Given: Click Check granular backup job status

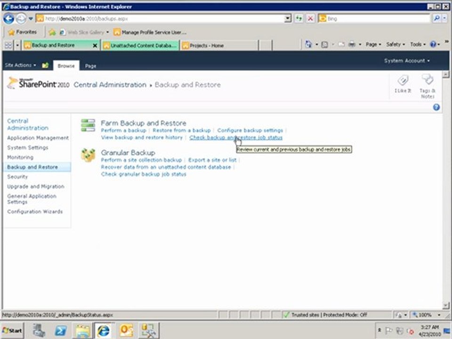Looking at the screenshot, I should tap(144, 174).
